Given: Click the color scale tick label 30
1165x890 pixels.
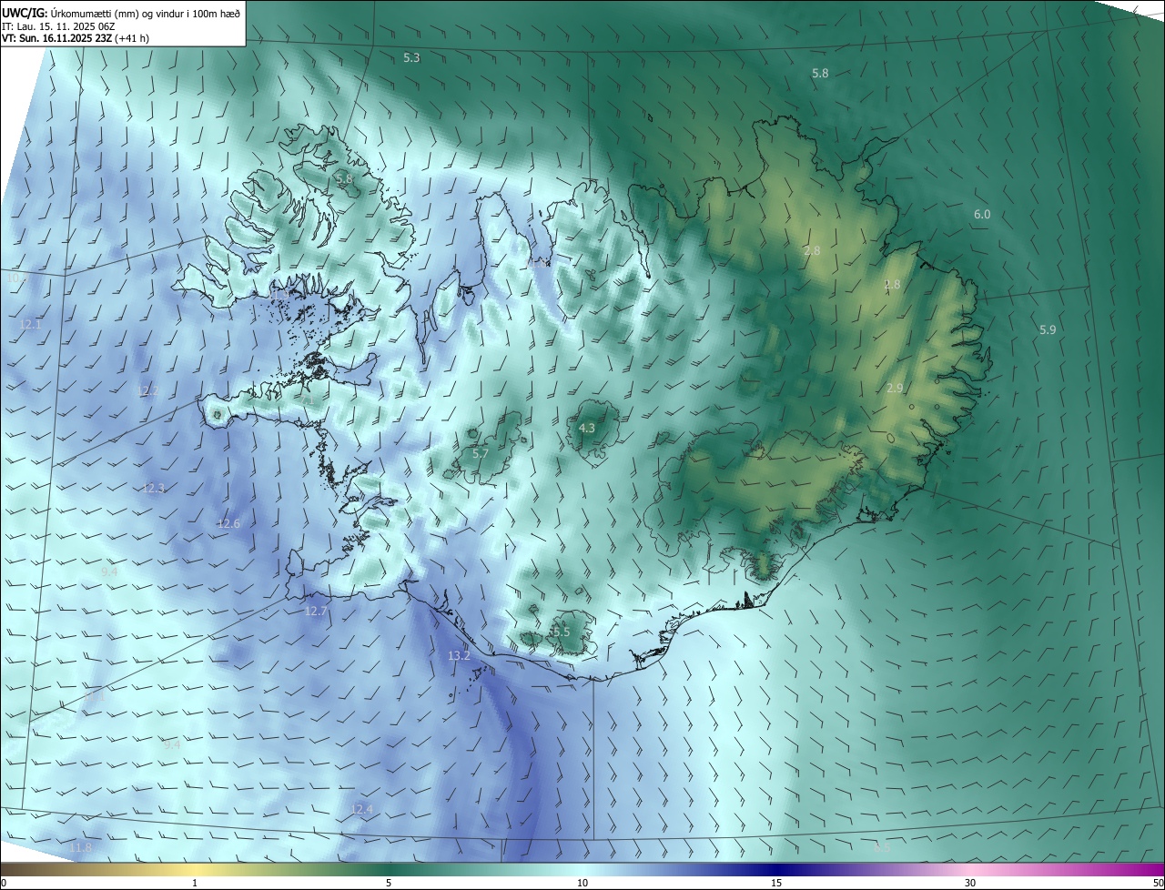Looking at the screenshot, I should click(x=970, y=883).
